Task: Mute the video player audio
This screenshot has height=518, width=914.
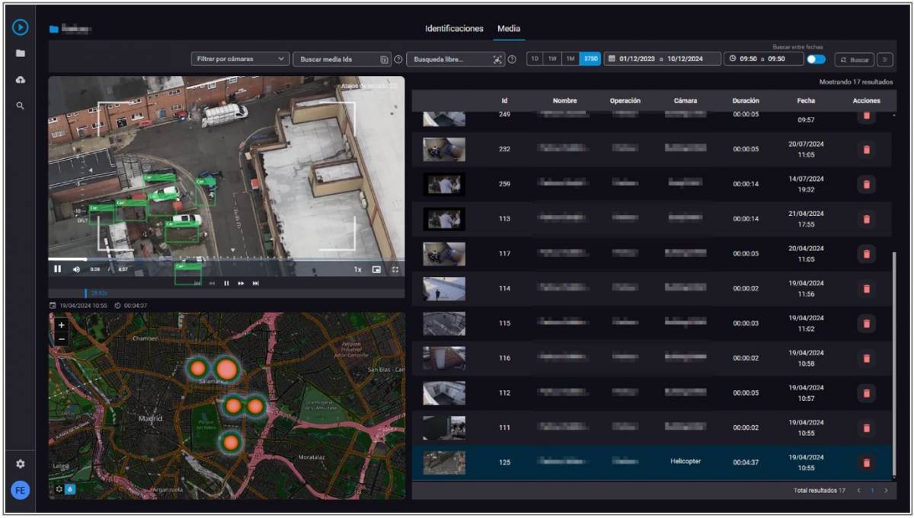Action: 75,269
